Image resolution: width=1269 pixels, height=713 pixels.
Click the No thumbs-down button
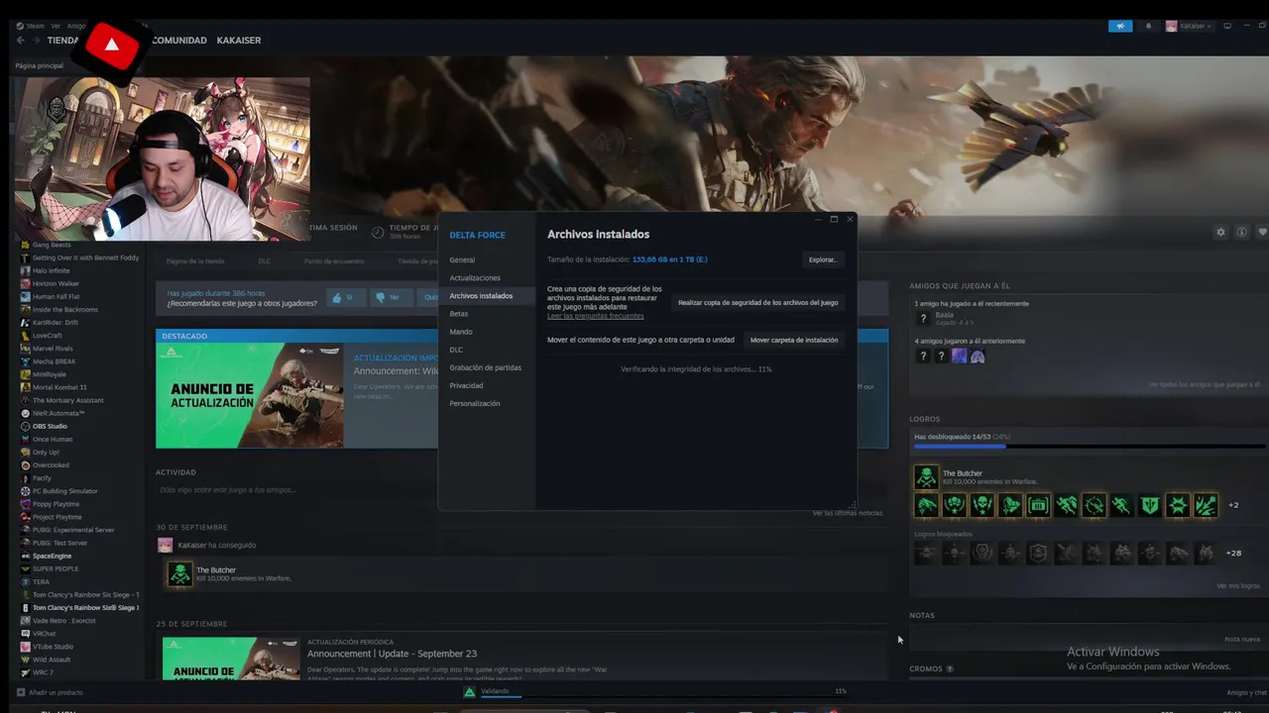pos(390,297)
